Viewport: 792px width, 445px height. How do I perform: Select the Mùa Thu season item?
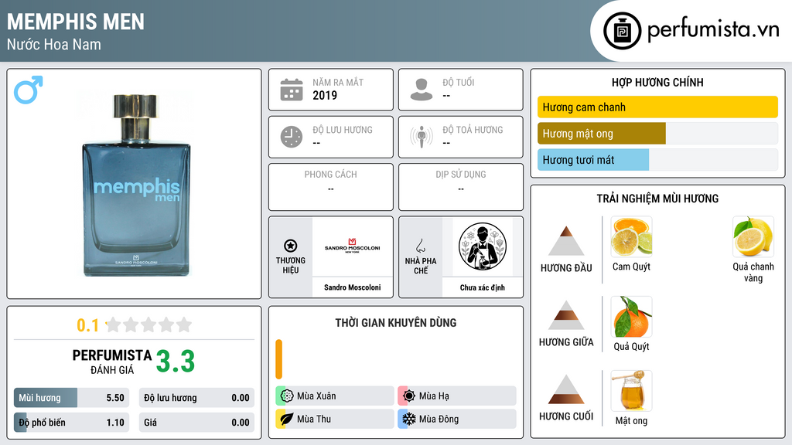[335, 419]
